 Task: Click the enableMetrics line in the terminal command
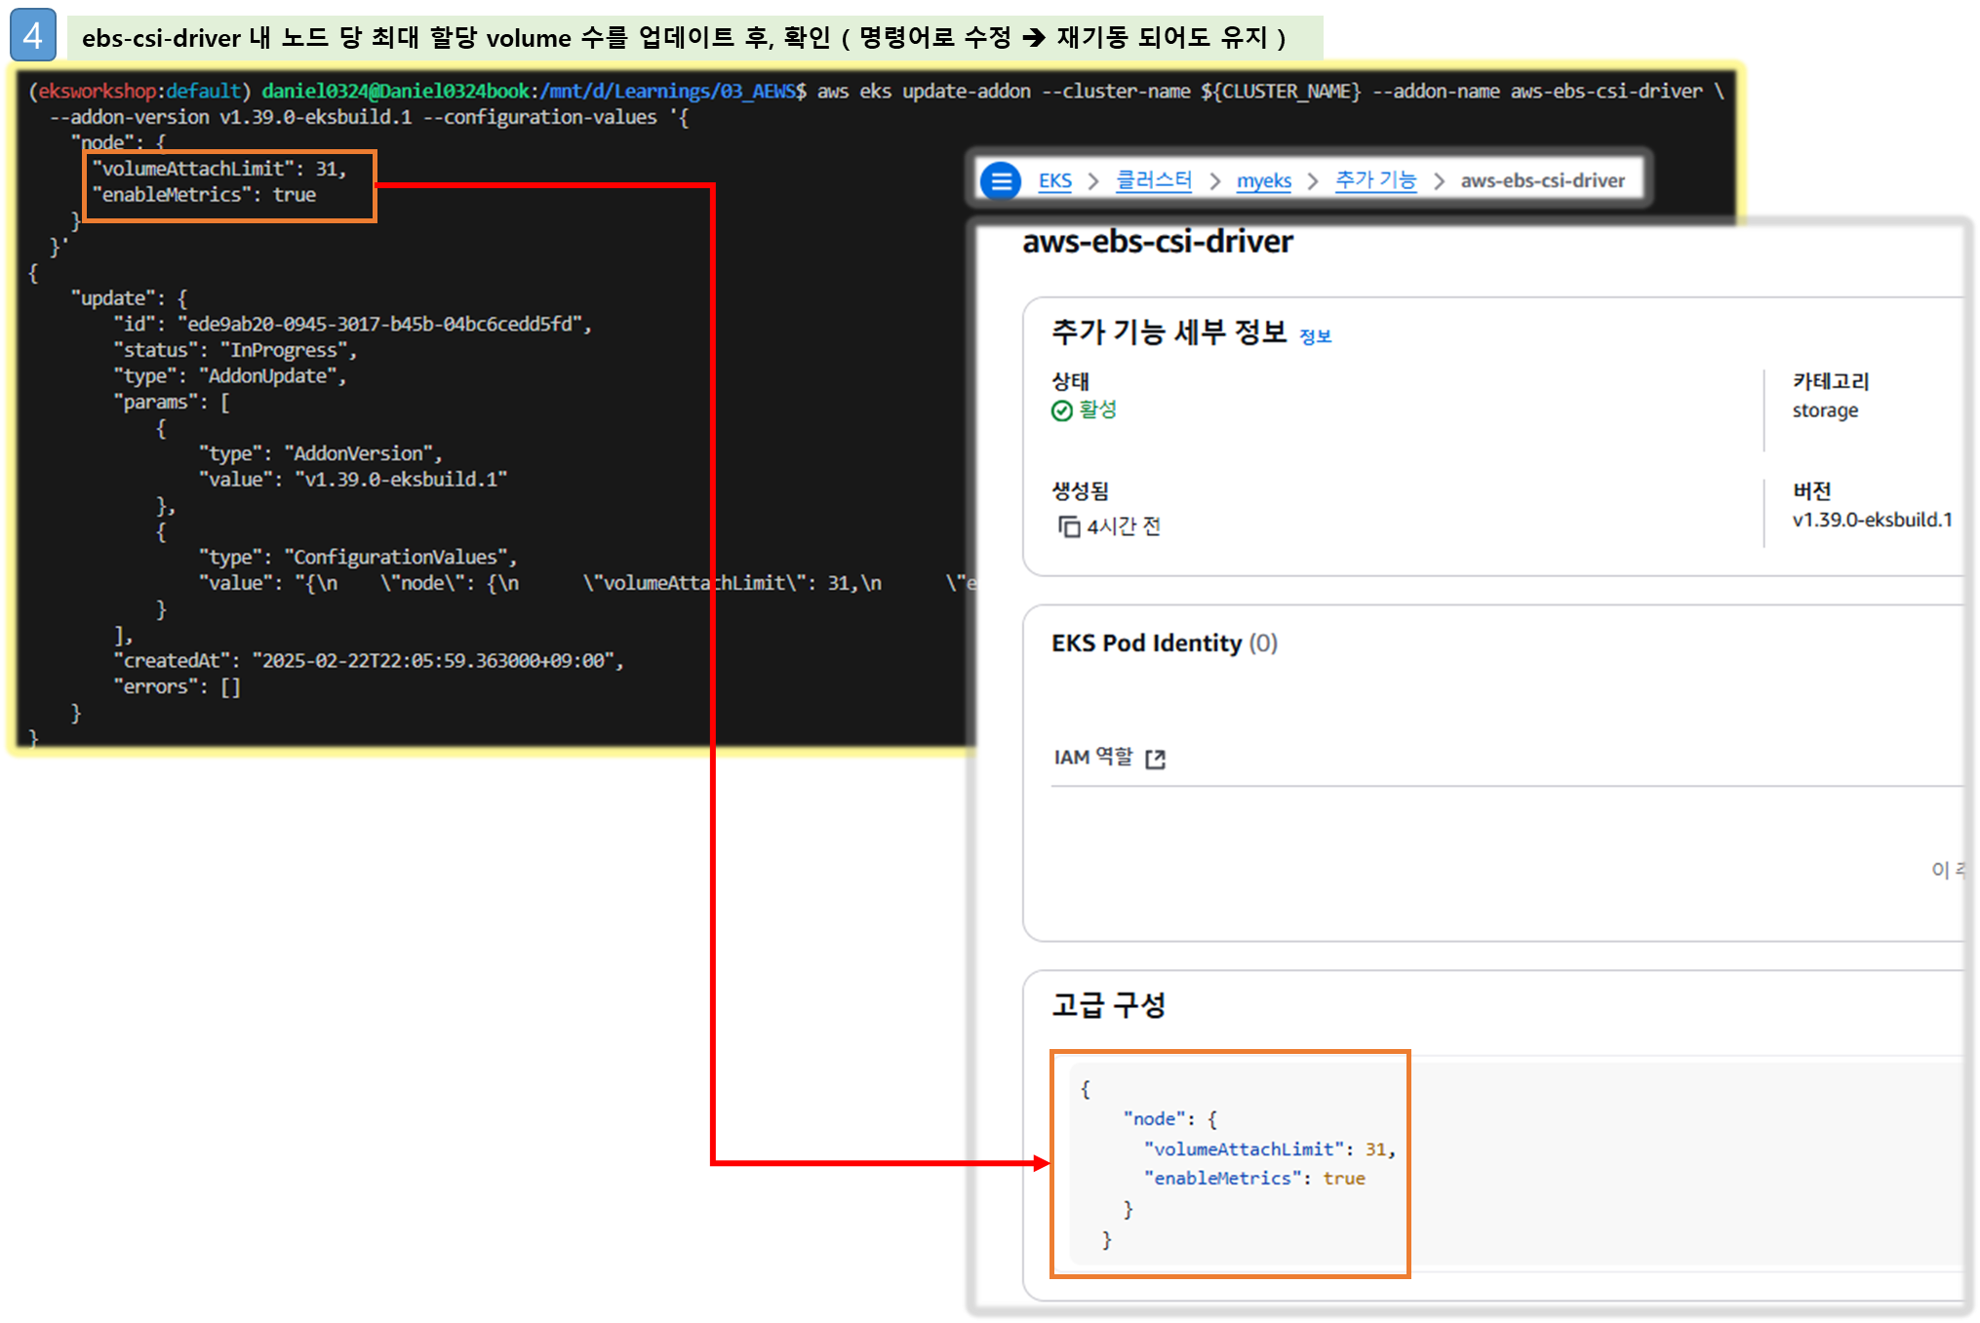coord(204,195)
